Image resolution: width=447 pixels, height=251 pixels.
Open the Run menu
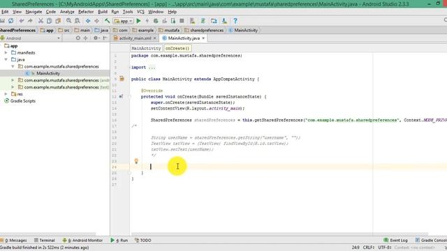coord(115,12)
